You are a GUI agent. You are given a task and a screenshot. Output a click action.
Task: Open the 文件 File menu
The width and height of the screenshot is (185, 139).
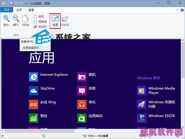click(6, 10)
